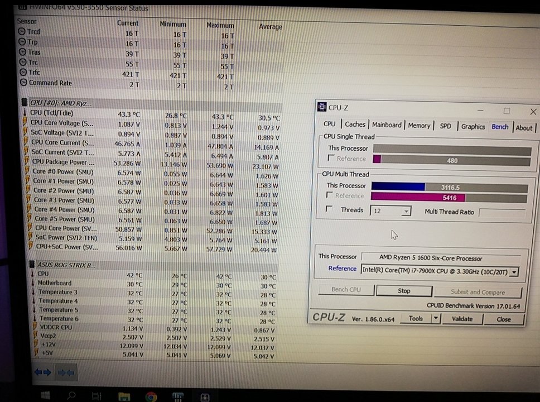Switch to CPU-Z via taskbar icon
This screenshot has width=540, height=402.
point(205,397)
